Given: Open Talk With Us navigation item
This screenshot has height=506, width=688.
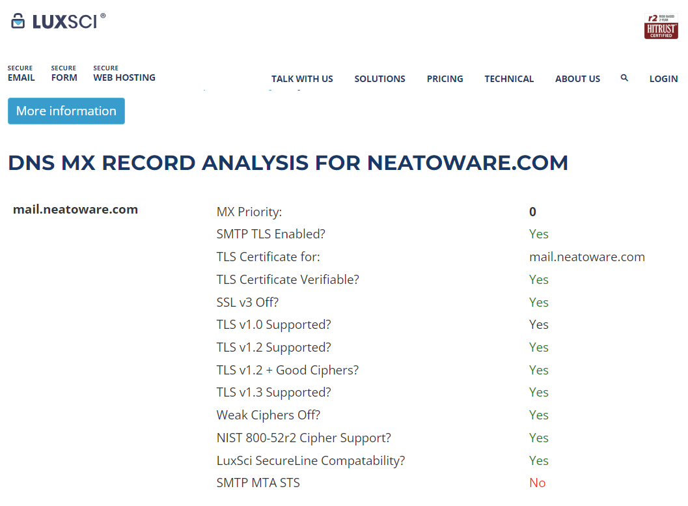Looking at the screenshot, I should pyautogui.click(x=302, y=79).
